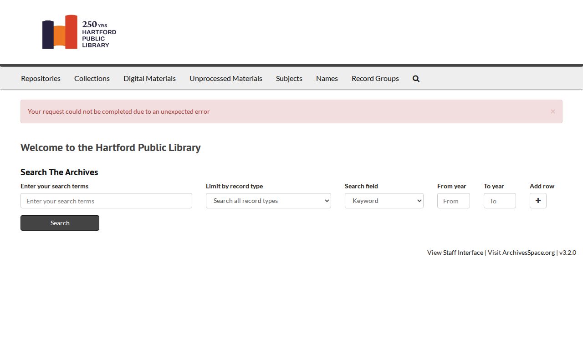This screenshot has height=364, width=583.
Task: Add a search row with plus button
Action: tap(538, 201)
